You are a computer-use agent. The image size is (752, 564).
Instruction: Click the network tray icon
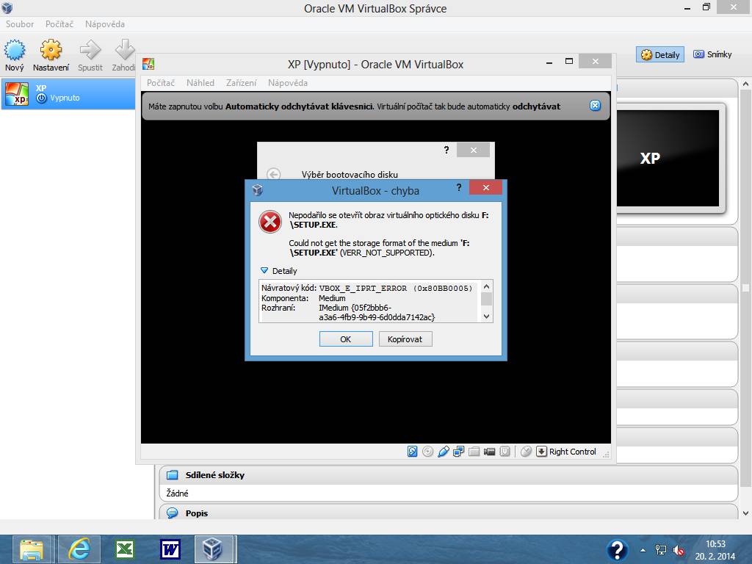pyautogui.click(x=661, y=550)
